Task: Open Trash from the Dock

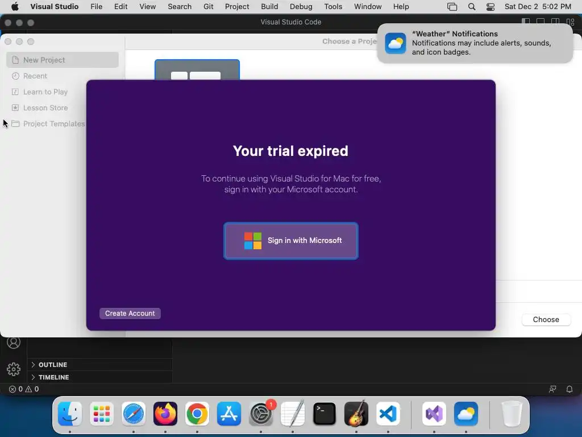Action: [x=512, y=414]
